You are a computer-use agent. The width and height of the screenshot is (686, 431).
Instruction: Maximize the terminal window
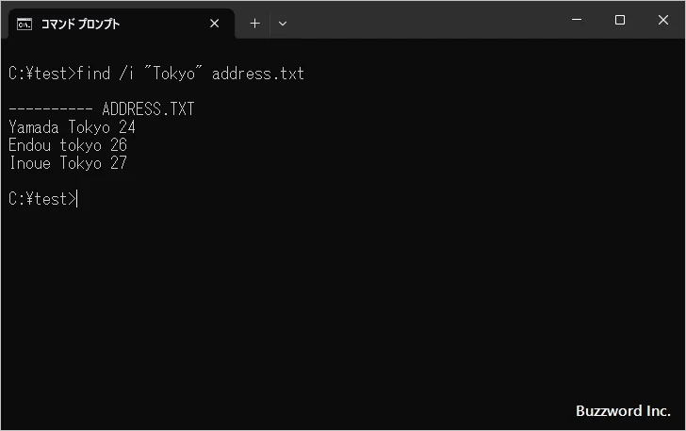click(619, 20)
